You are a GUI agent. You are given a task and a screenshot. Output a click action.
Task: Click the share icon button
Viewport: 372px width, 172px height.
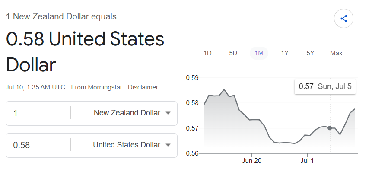[343, 19]
